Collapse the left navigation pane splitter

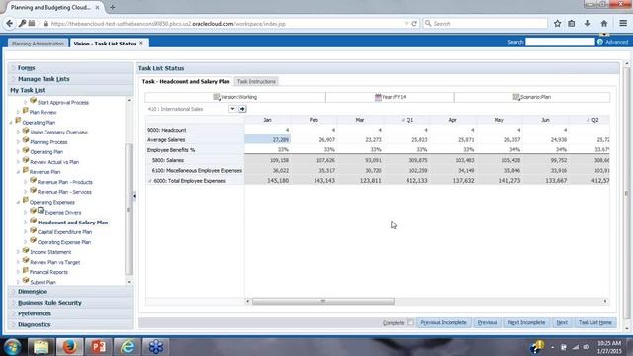point(135,196)
